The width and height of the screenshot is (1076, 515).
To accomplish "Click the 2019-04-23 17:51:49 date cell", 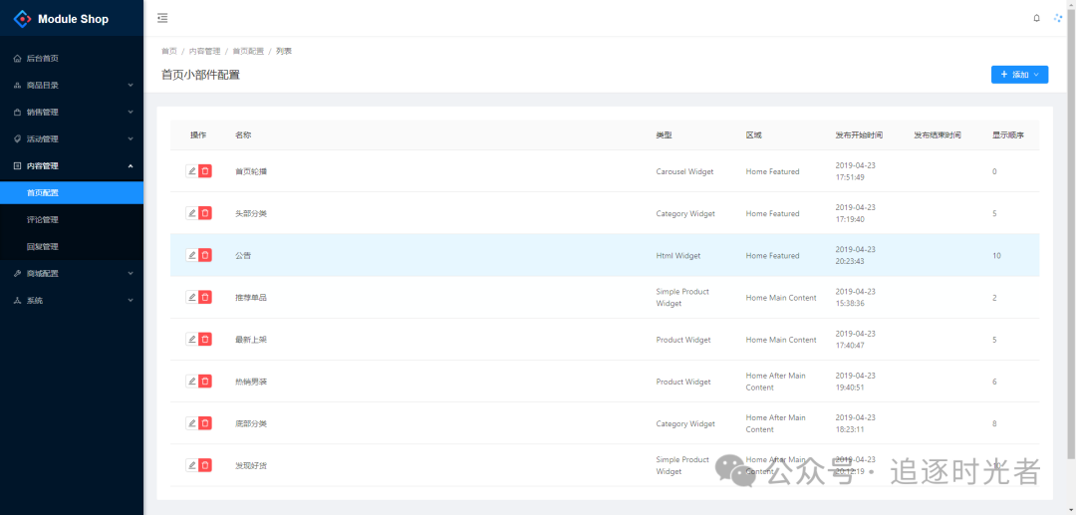I will (x=855, y=171).
